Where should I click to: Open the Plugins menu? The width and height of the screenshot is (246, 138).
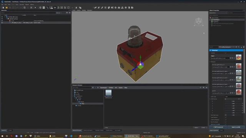(x=27, y=5)
